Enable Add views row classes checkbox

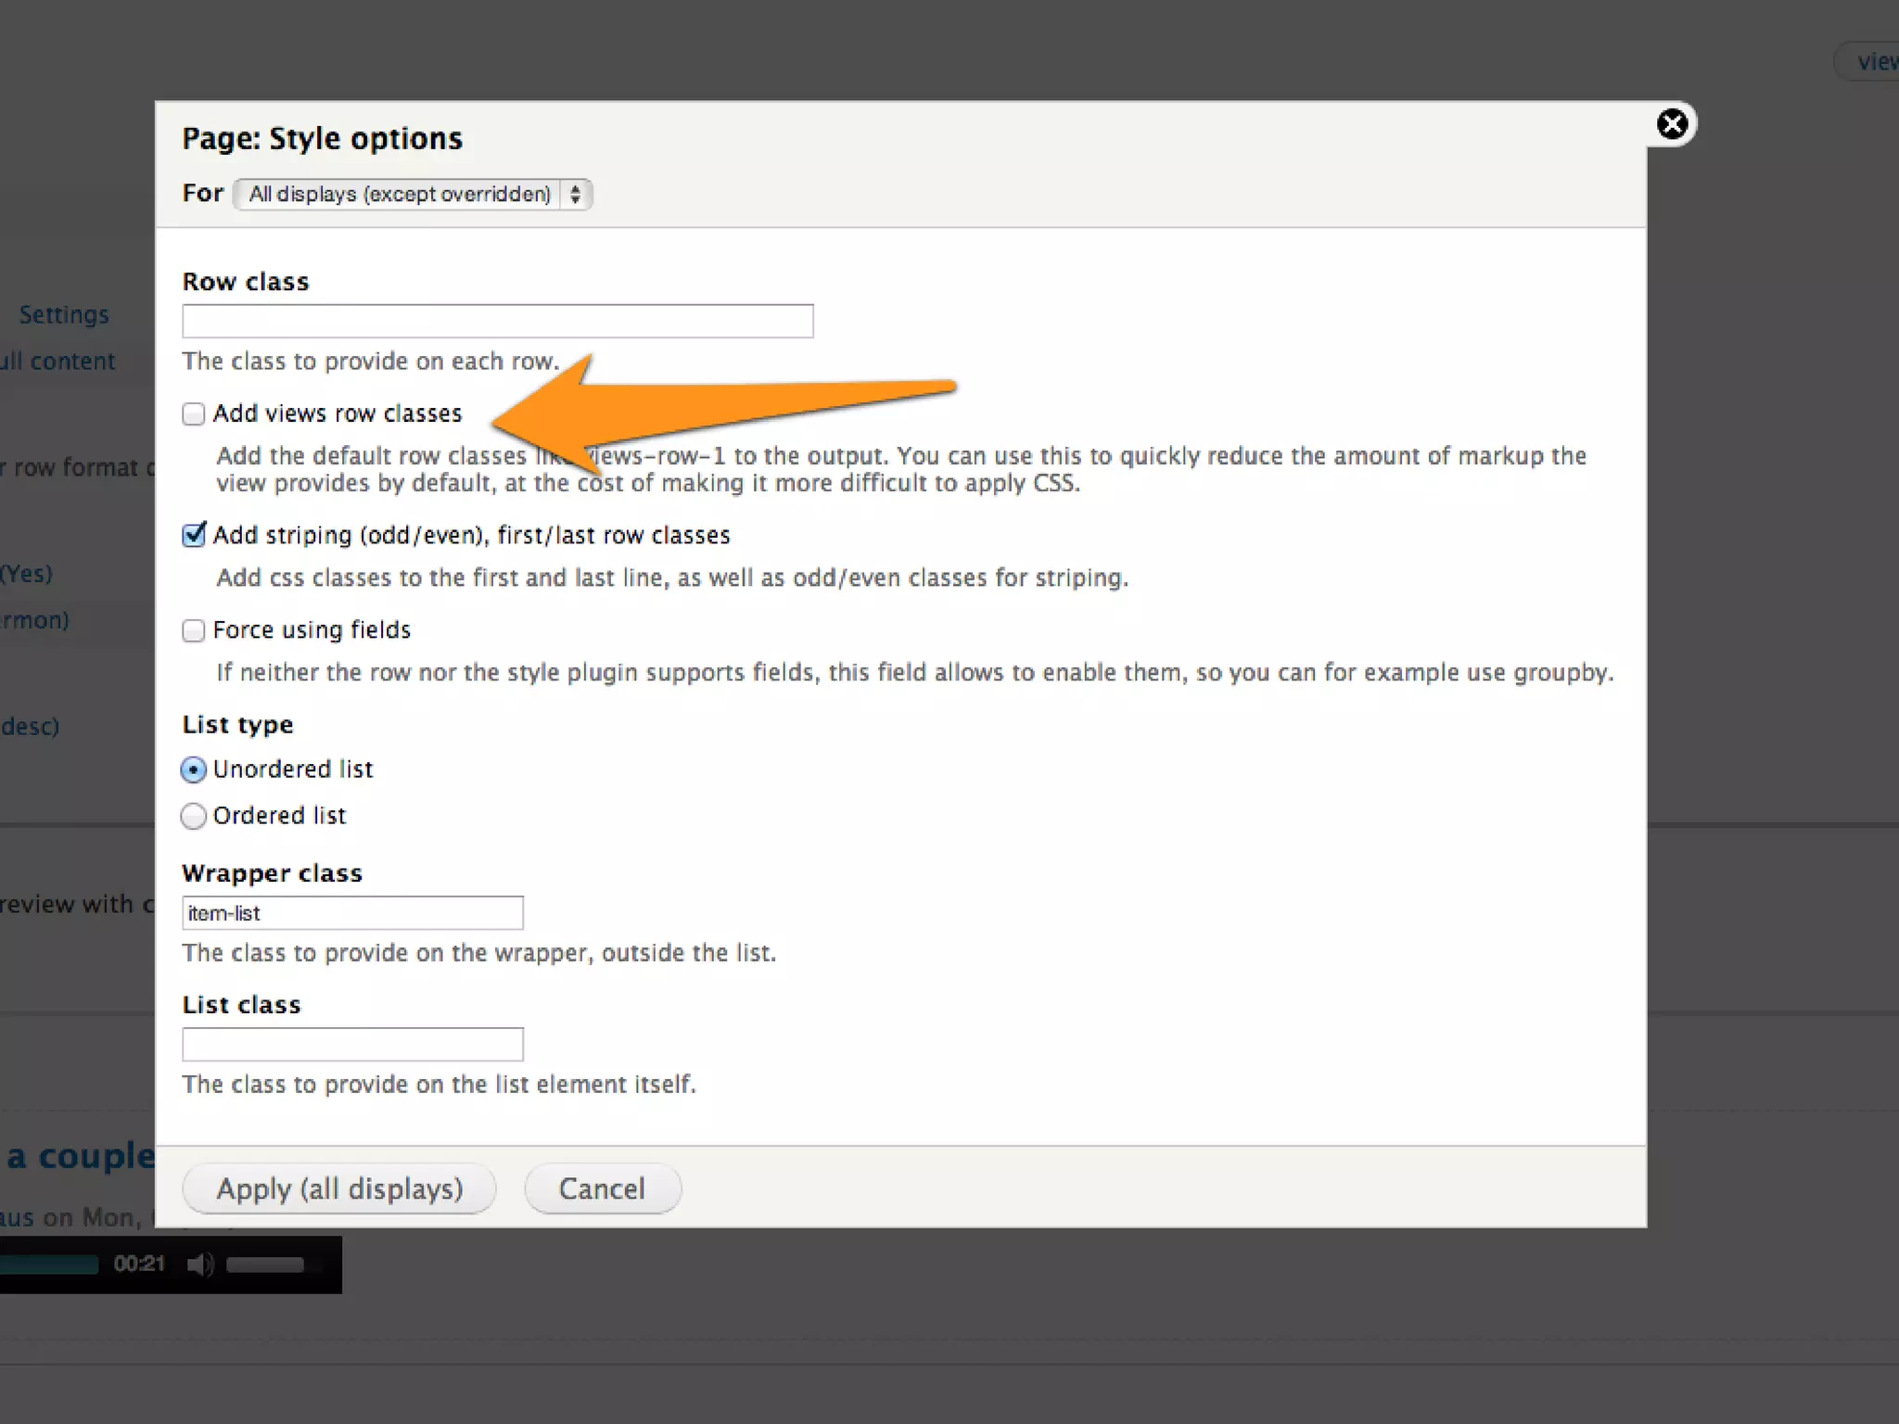193,413
